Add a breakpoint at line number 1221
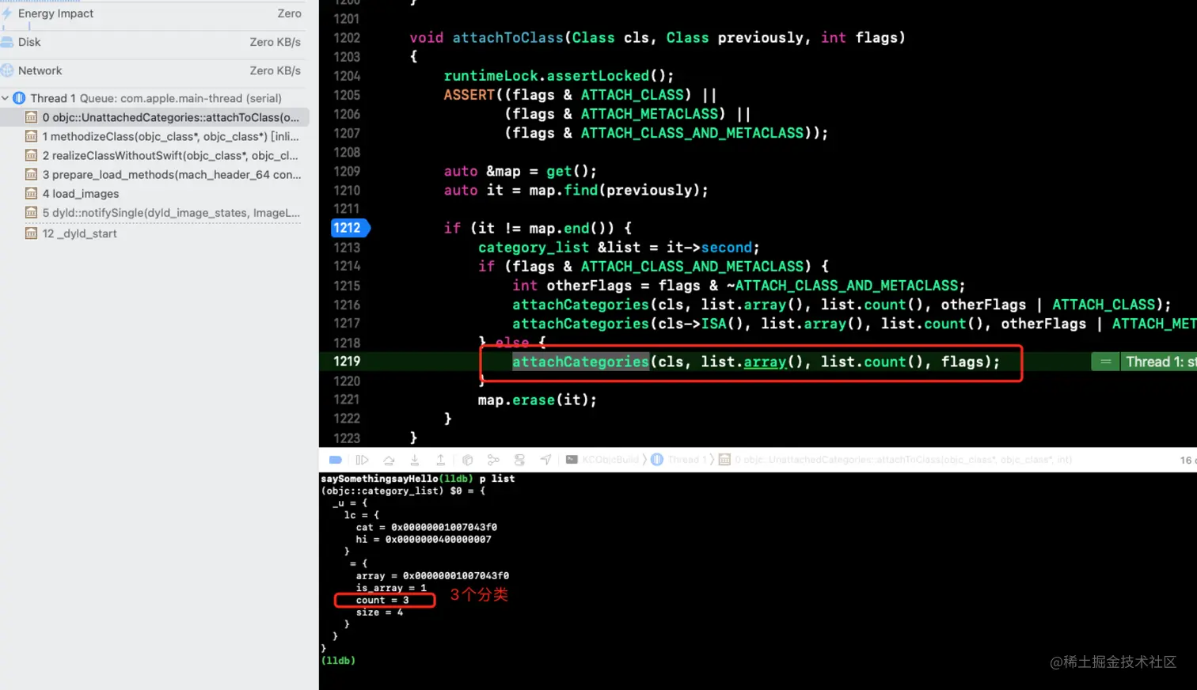The image size is (1197, 690). click(347, 400)
